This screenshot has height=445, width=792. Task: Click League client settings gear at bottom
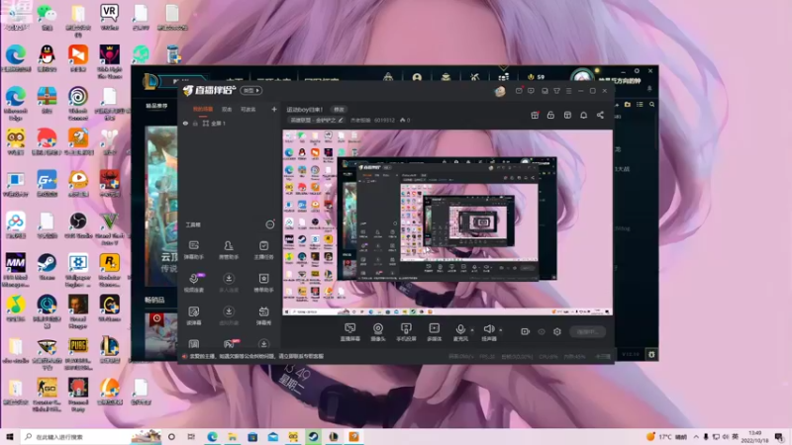pos(651,355)
